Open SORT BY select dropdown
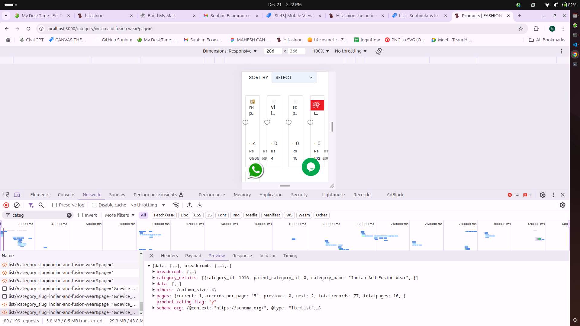 click(x=294, y=78)
